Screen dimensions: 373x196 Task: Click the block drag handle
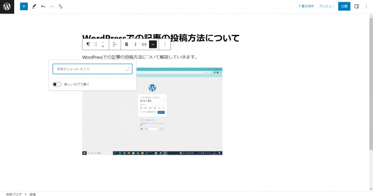(x=96, y=45)
